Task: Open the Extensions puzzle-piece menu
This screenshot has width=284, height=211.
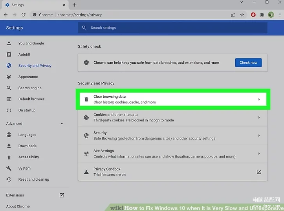Action: tap(262, 15)
